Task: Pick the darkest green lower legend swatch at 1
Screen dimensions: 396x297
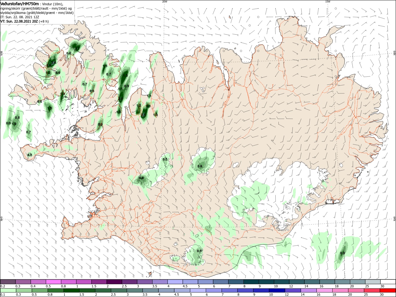Action: [71, 291]
